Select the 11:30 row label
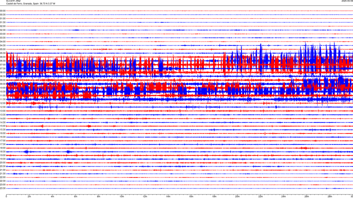Image resolution: width=353 pixels, height=198 pixels. 3,99
